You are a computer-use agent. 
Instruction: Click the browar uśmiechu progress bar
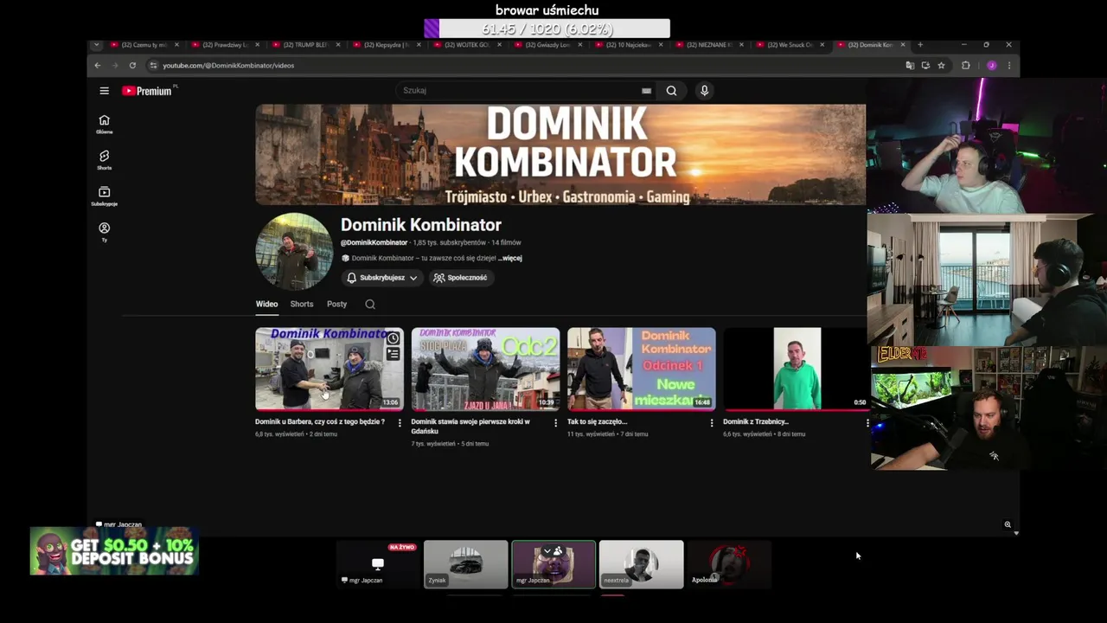pos(547,29)
